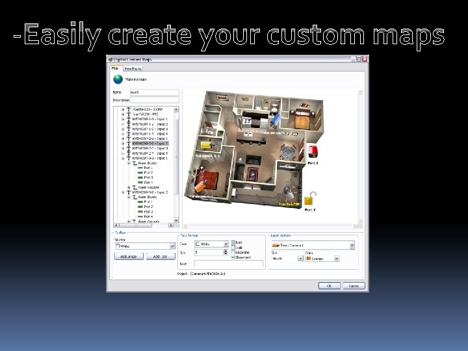Click small button right of Orange color dropdown
Image resolution: width=468 pixels, height=351 pixels.
337,259
